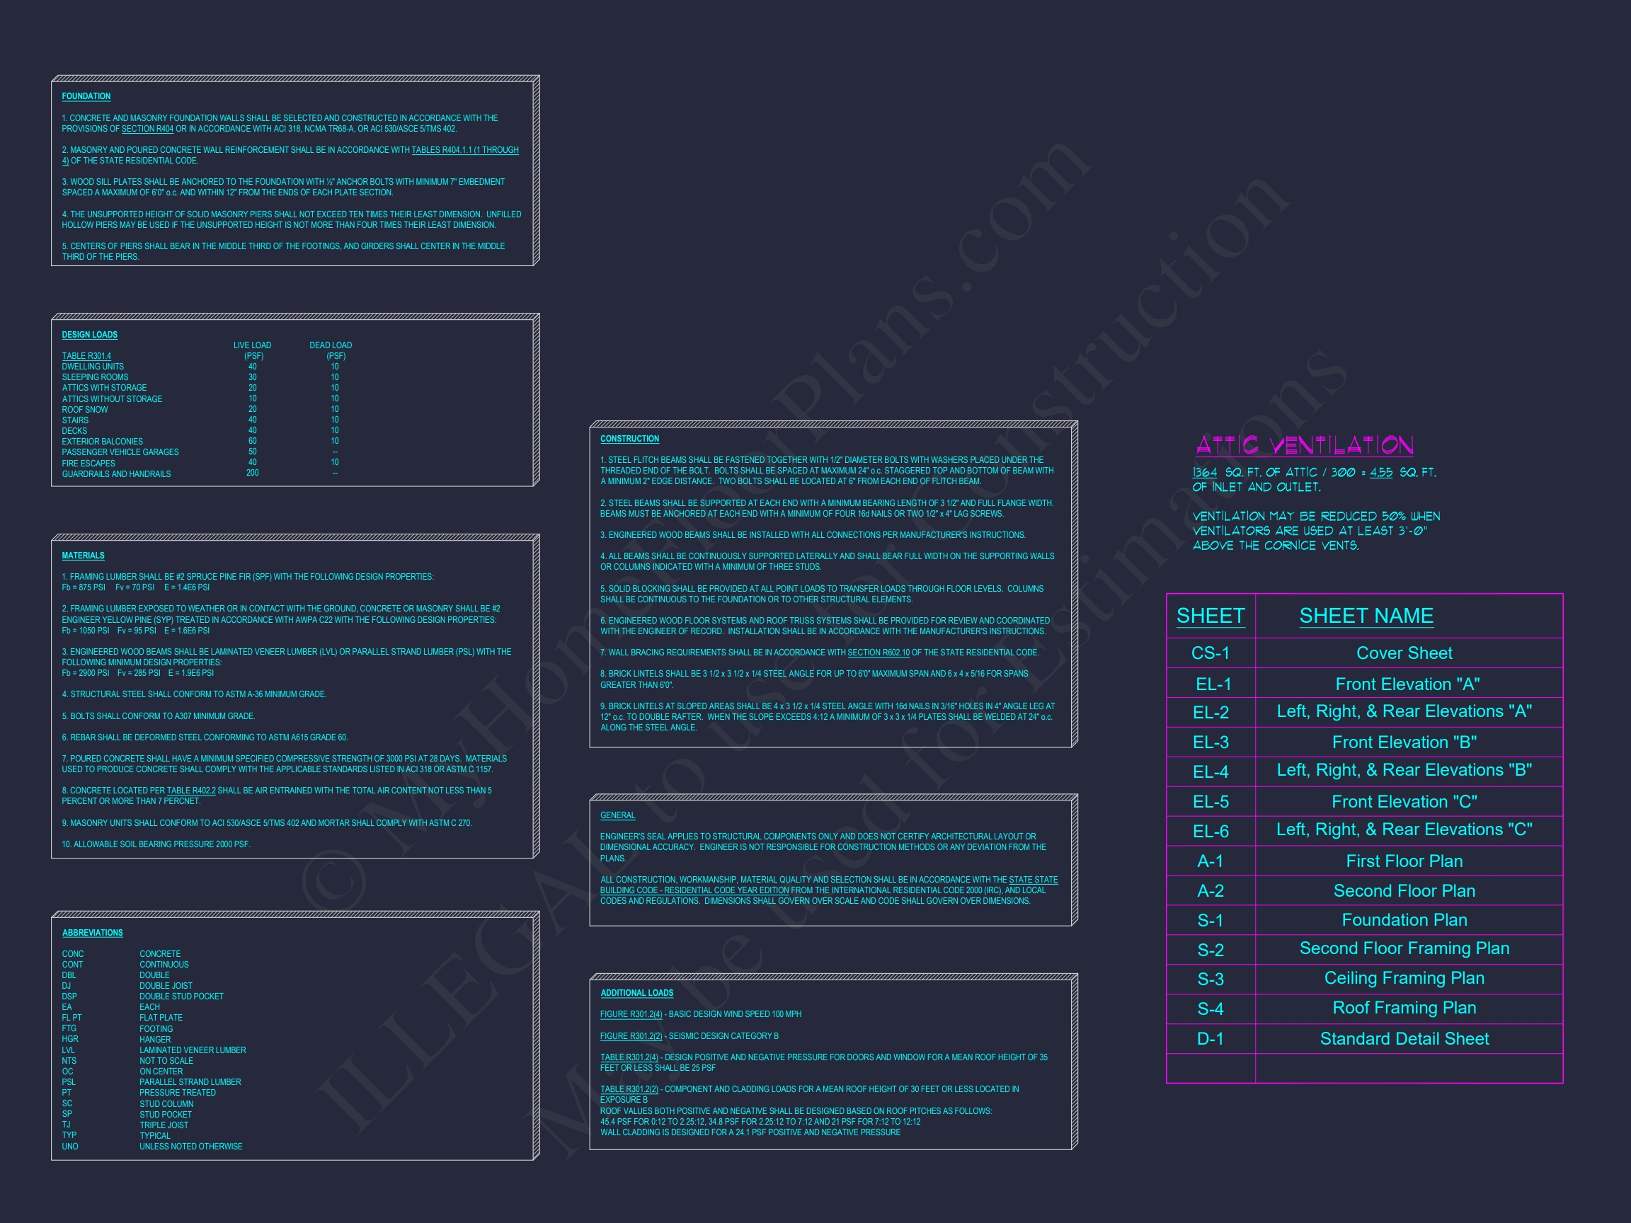
Task: Click the DESIGN LOADS heading
Action: (89, 335)
